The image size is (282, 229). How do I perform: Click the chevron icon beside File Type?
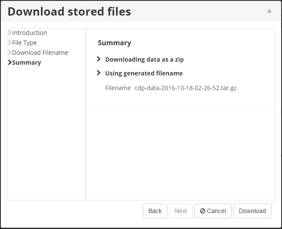[x=10, y=43]
